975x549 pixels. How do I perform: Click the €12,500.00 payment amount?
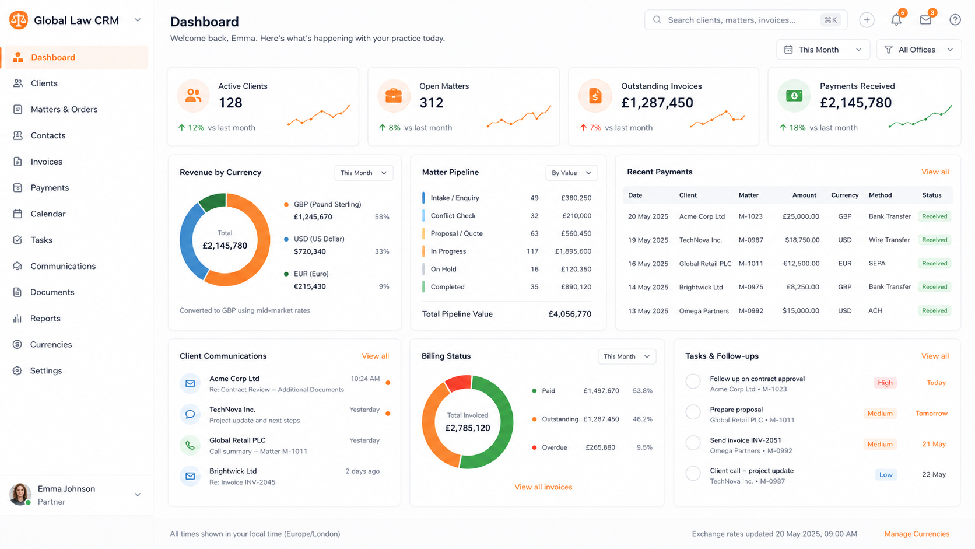[801, 264]
